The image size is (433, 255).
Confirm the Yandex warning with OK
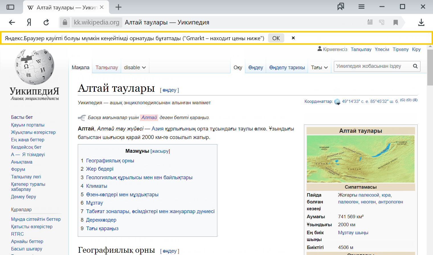pyautogui.click(x=276, y=38)
